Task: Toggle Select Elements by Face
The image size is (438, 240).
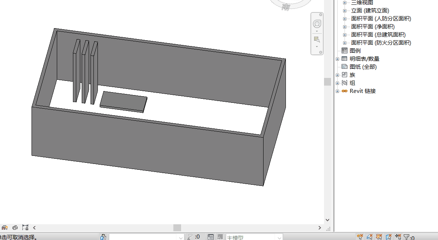Action: pyautogui.click(x=388, y=237)
